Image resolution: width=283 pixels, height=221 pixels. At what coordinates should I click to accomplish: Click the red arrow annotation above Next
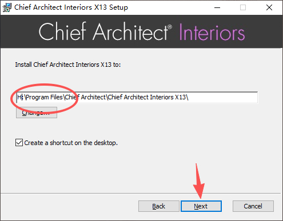tap(198, 181)
